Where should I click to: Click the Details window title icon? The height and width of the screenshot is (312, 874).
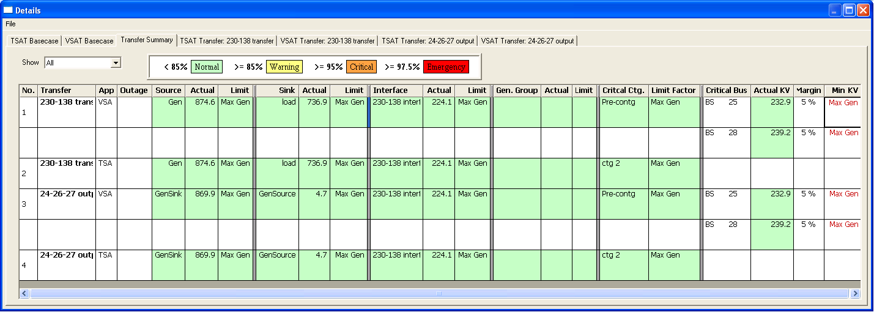(9, 10)
